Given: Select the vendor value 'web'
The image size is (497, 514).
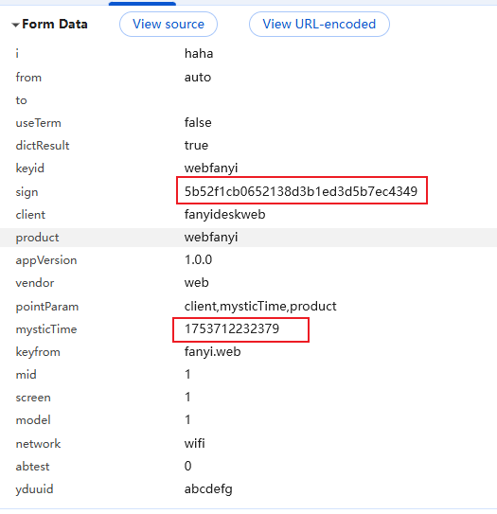Looking at the screenshot, I should click(x=196, y=283).
